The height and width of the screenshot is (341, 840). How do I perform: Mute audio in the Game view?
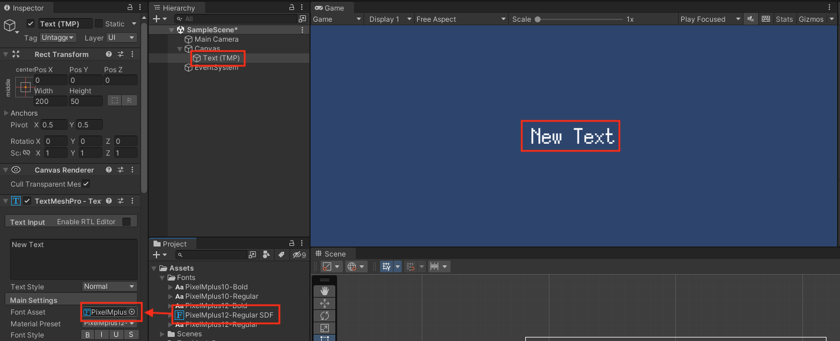pyautogui.click(x=751, y=18)
